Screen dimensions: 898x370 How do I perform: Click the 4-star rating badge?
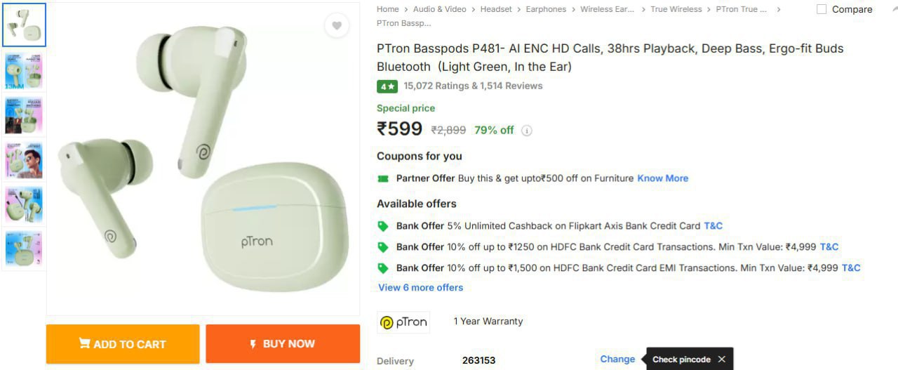click(387, 86)
